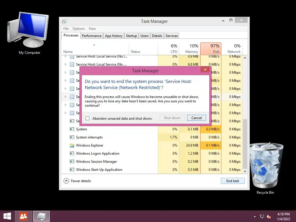296x222 pixels.
Task: Select the System process row
Action: click(x=152, y=129)
